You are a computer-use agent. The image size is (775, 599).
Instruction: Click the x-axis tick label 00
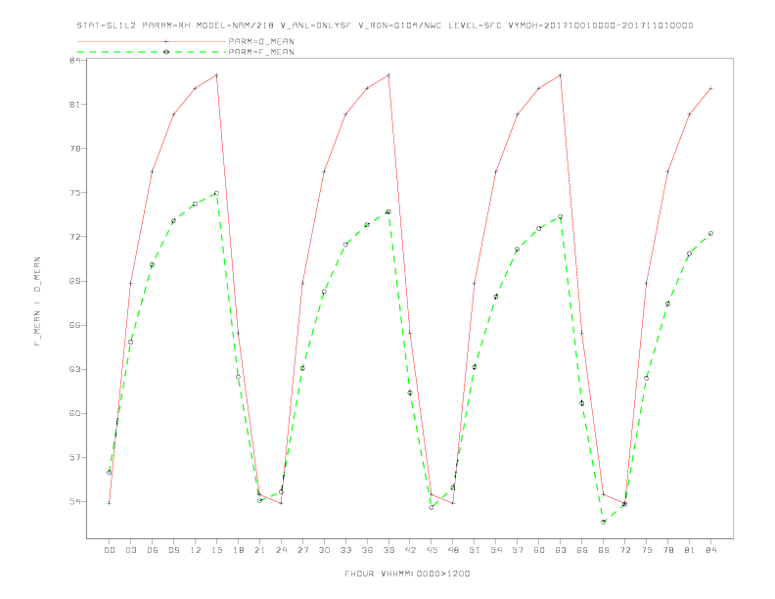(x=110, y=550)
